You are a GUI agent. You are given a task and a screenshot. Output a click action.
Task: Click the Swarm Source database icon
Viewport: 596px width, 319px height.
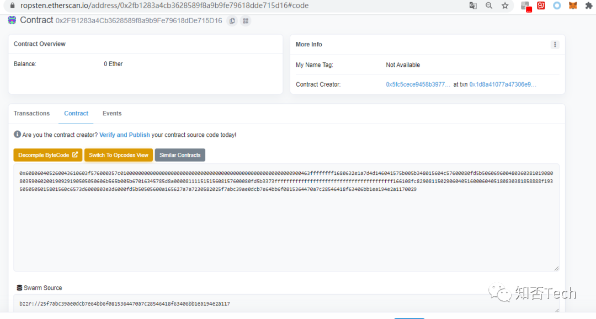tap(19, 288)
